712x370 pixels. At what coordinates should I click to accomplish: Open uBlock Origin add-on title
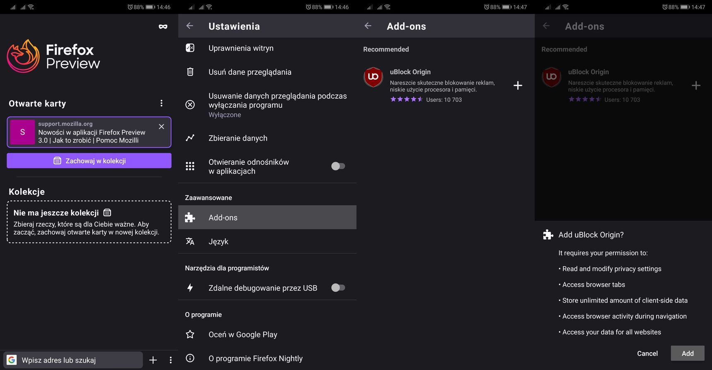pyautogui.click(x=410, y=72)
